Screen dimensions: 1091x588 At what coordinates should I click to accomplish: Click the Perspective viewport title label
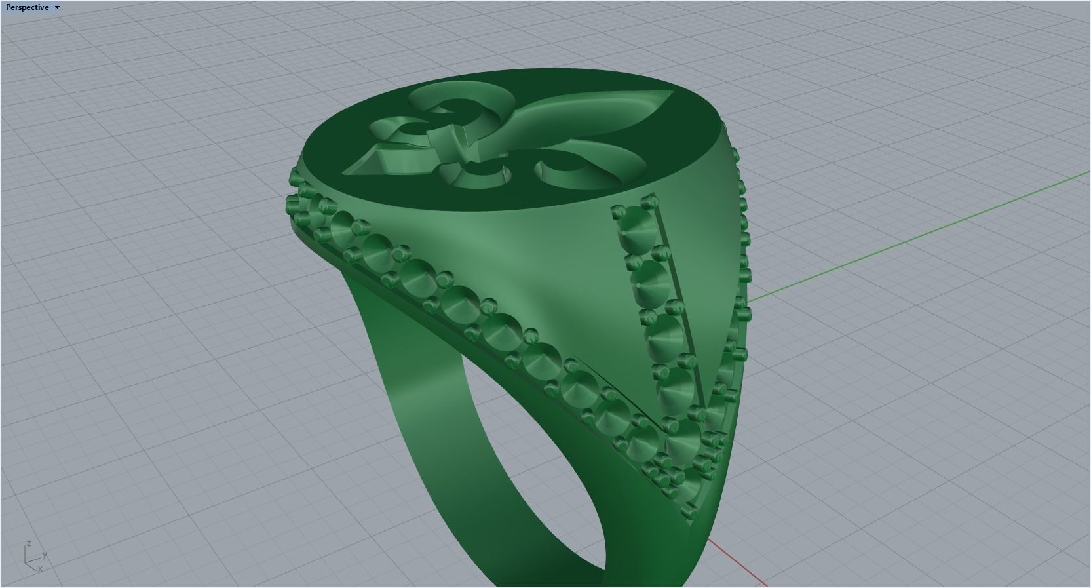[27, 7]
